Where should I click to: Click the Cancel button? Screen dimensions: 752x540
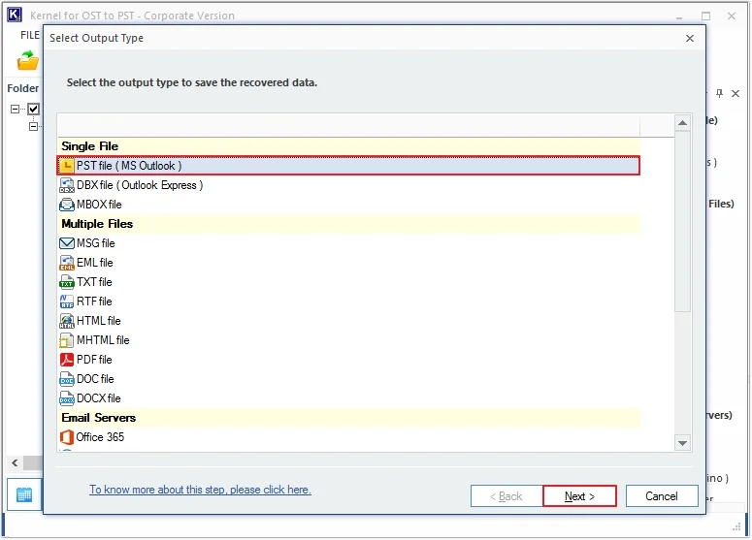coord(662,496)
